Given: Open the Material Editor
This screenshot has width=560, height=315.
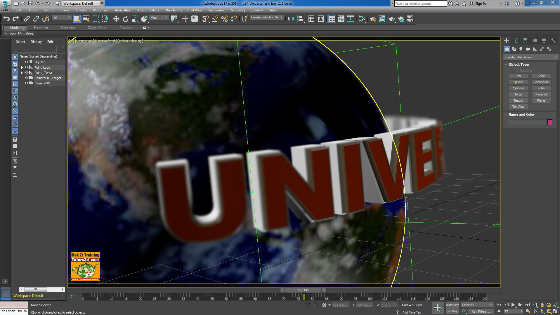Looking at the screenshot, I should [x=362, y=19].
